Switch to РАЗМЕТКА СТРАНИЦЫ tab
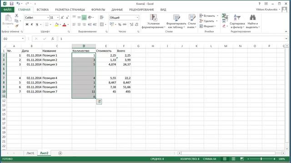 pos(70,10)
